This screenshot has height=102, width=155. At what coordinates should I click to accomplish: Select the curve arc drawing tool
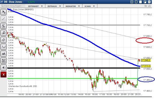coord(3,47)
